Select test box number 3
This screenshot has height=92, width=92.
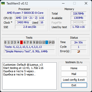coord(15,42)
